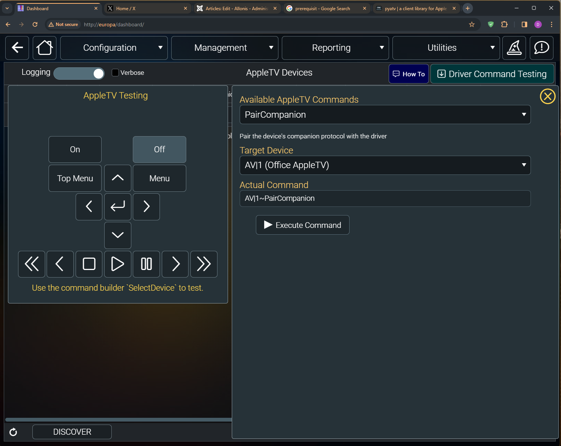
Task: Open the Utilities dropdown menu
Action: tap(446, 48)
